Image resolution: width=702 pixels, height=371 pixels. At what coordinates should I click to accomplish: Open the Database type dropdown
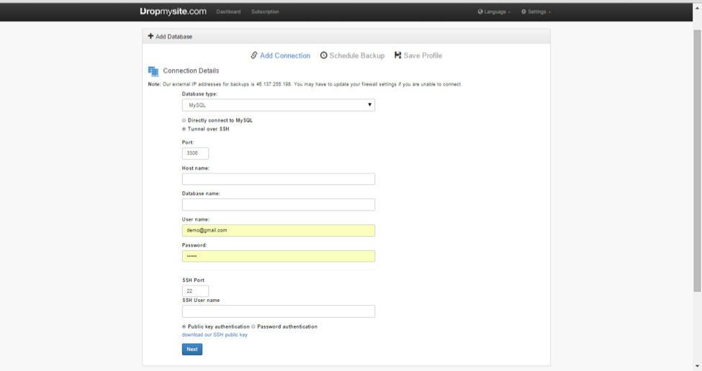coord(278,105)
